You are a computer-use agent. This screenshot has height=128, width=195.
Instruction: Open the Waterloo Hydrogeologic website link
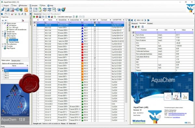click(176, 115)
